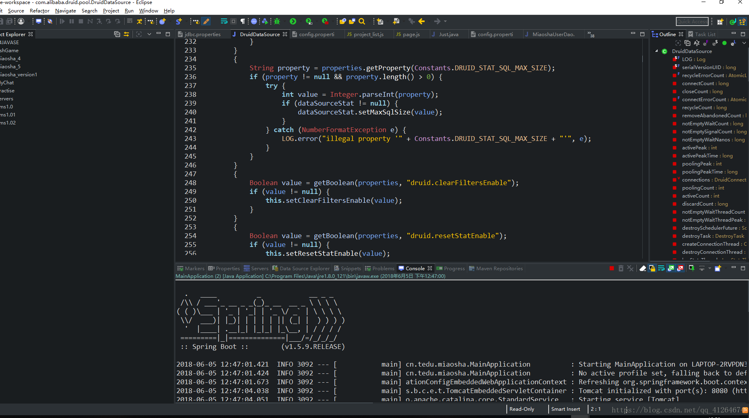This screenshot has height=418, width=749.
Task: Click the new Spring starter S icon
Action: [179, 21]
